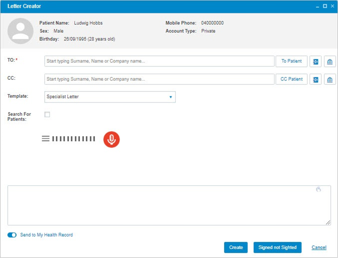Start dictation with the red microphone
This screenshot has width=338, height=258.
tap(111, 139)
